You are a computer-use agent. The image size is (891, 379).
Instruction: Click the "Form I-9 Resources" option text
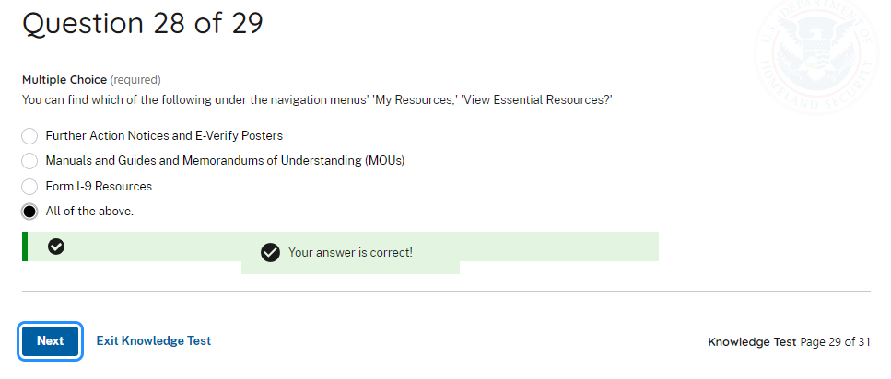[99, 187]
